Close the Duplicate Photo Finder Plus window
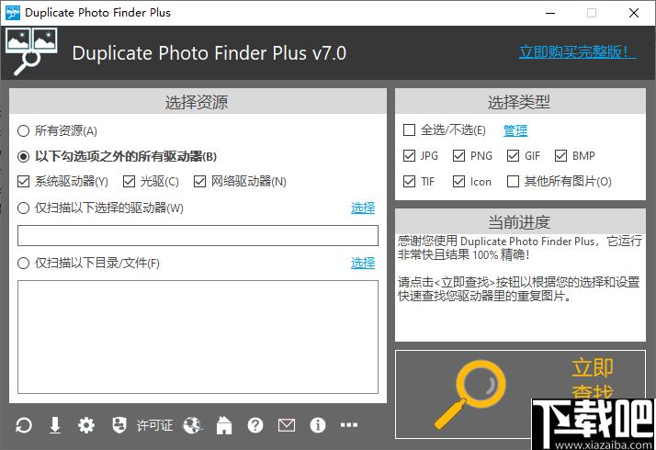The image size is (656, 450). pos(634,13)
